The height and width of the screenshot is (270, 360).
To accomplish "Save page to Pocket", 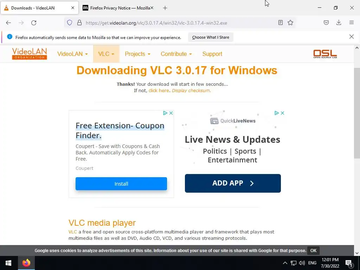I will tap(326, 23).
